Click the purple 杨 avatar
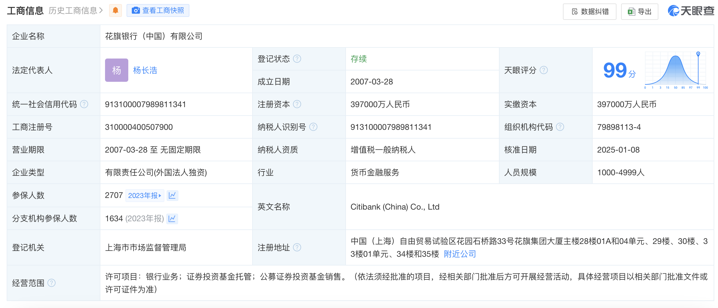 coord(116,70)
